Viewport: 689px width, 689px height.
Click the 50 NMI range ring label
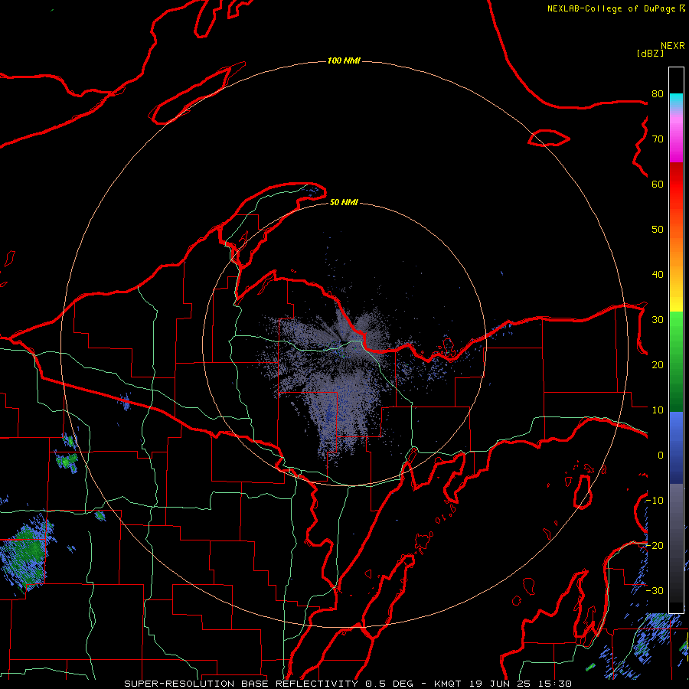coord(344,202)
